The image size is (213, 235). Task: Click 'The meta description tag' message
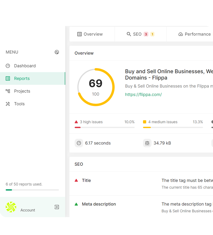click(187, 204)
